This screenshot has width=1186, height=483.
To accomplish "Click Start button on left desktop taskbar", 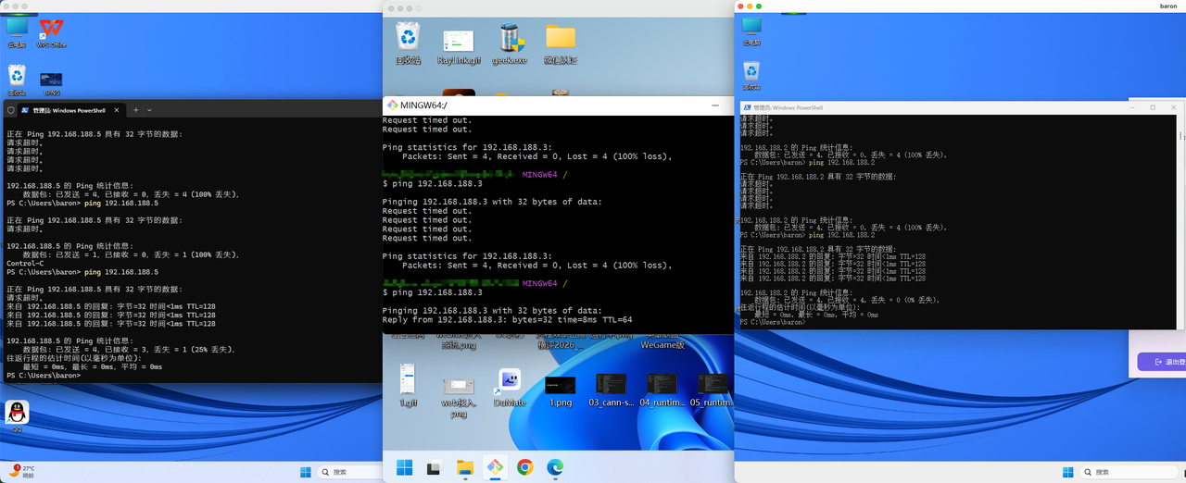I will click(306, 472).
